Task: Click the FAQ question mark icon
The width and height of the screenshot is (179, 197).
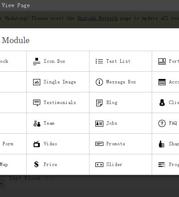Action: [162, 123]
